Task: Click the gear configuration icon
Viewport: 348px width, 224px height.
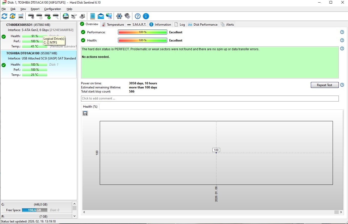Action: pyautogui.click(x=119, y=16)
